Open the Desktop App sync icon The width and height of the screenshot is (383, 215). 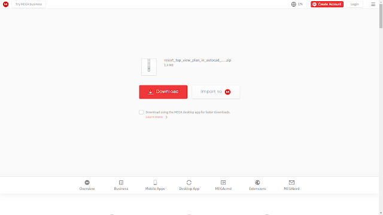[189, 182]
